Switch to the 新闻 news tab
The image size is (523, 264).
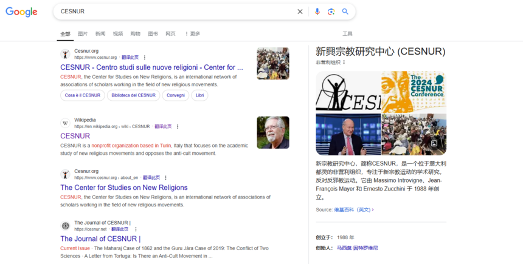pos(100,34)
